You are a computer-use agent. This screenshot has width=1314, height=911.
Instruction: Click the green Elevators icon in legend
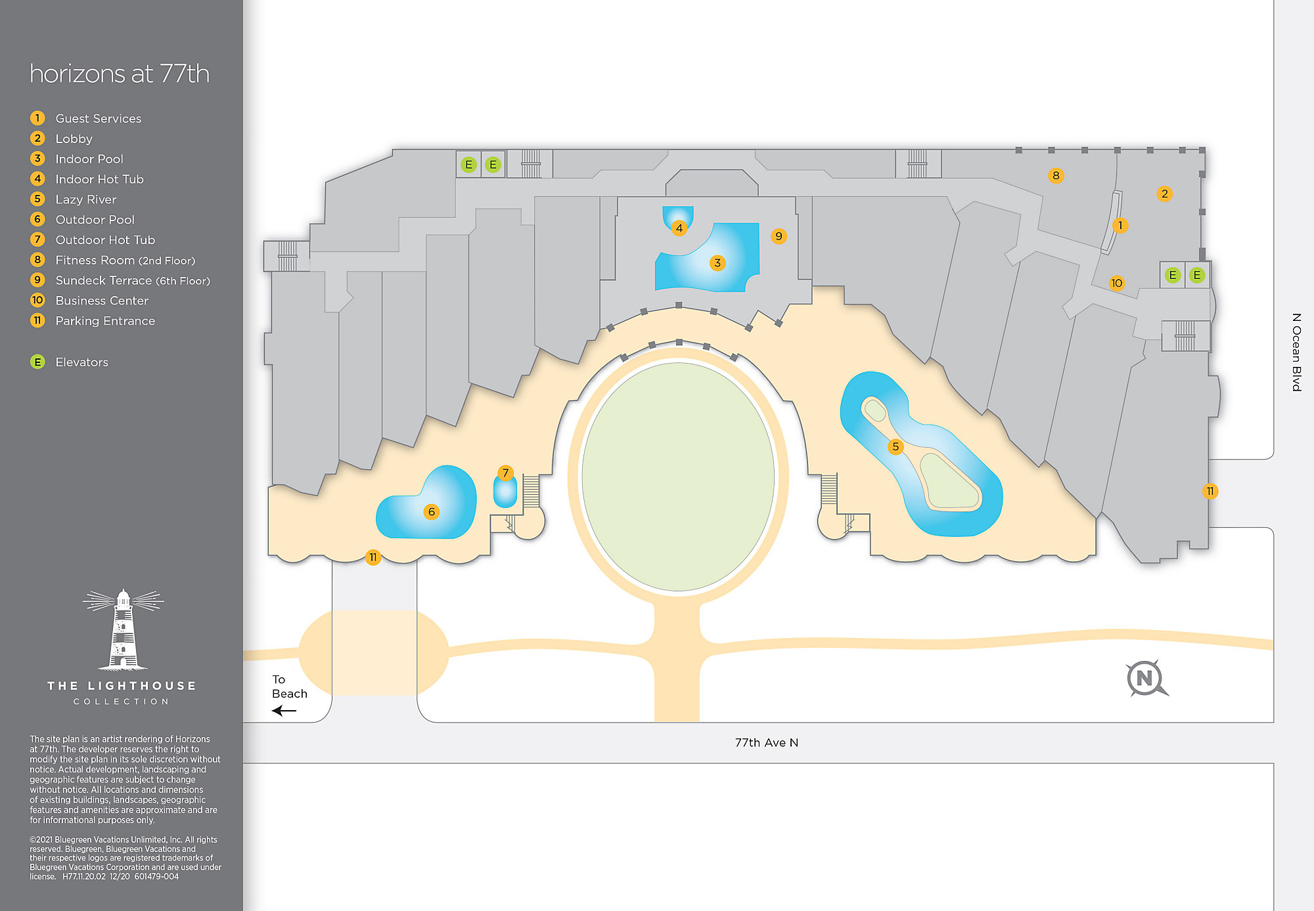pos(37,362)
